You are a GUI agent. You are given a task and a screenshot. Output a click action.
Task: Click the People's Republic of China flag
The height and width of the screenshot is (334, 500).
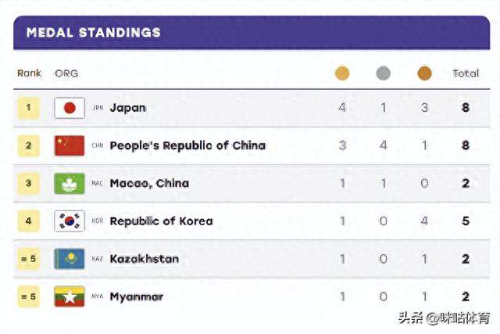70,145
